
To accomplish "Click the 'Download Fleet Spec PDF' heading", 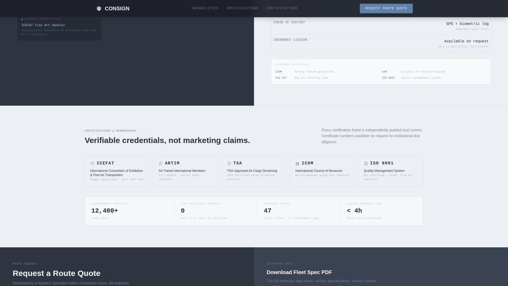I will click(x=299, y=272).
